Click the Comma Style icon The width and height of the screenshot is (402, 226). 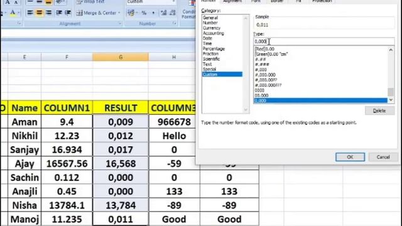(153, 13)
